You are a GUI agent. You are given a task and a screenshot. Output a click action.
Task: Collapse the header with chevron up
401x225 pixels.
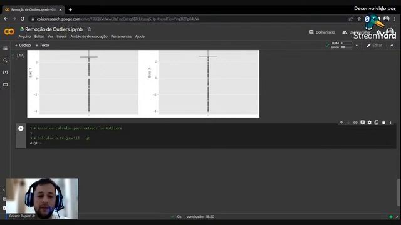pos(392,46)
